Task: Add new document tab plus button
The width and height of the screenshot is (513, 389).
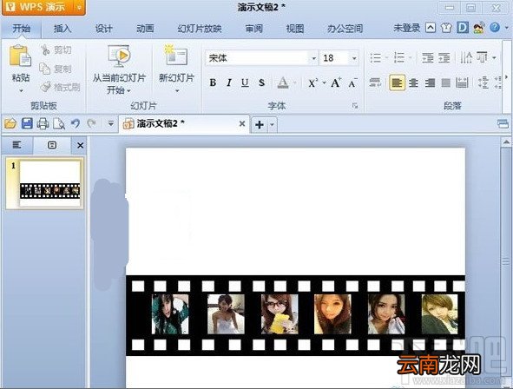Action: tap(260, 125)
